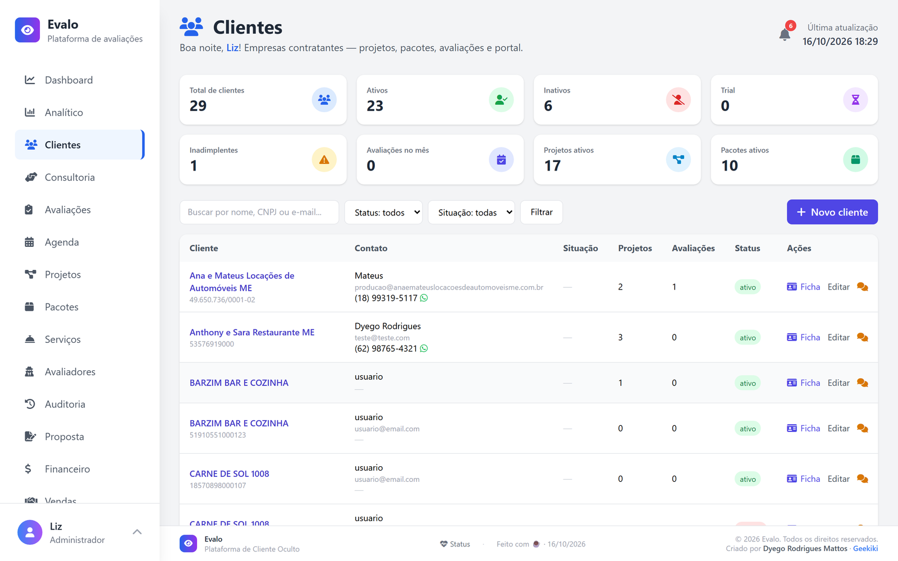Click the Ativos user-check icon
The image size is (898, 561).
(x=501, y=100)
